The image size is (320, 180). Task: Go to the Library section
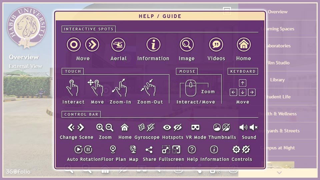pos(277,80)
